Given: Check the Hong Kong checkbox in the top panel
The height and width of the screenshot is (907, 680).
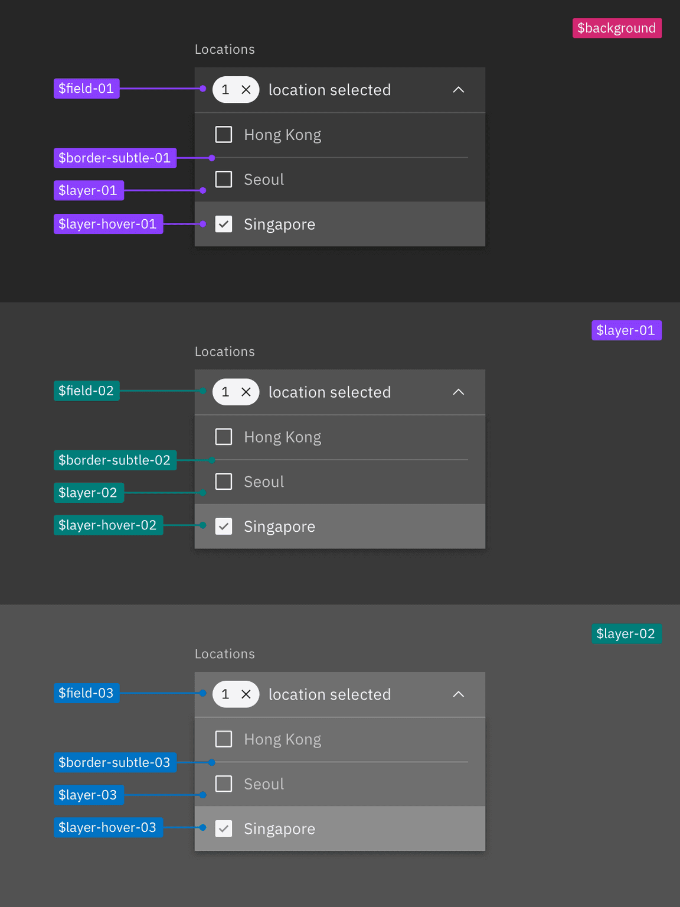Looking at the screenshot, I should tap(224, 134).
